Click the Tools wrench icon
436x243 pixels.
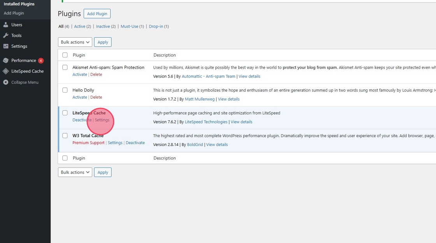click(x=6, y=36)
